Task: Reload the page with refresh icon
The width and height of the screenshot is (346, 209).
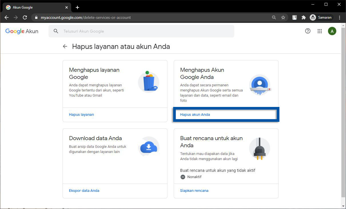Action: click(x=25, y=17)
